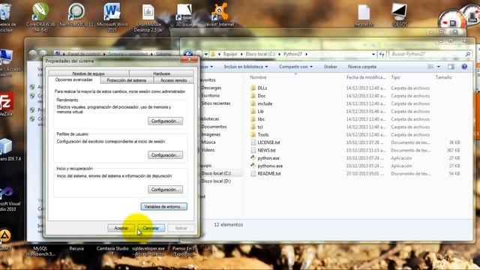Click Nueva carpeta in Explorer toolbar
Screen dimensions: 480x270
(361, 67)
